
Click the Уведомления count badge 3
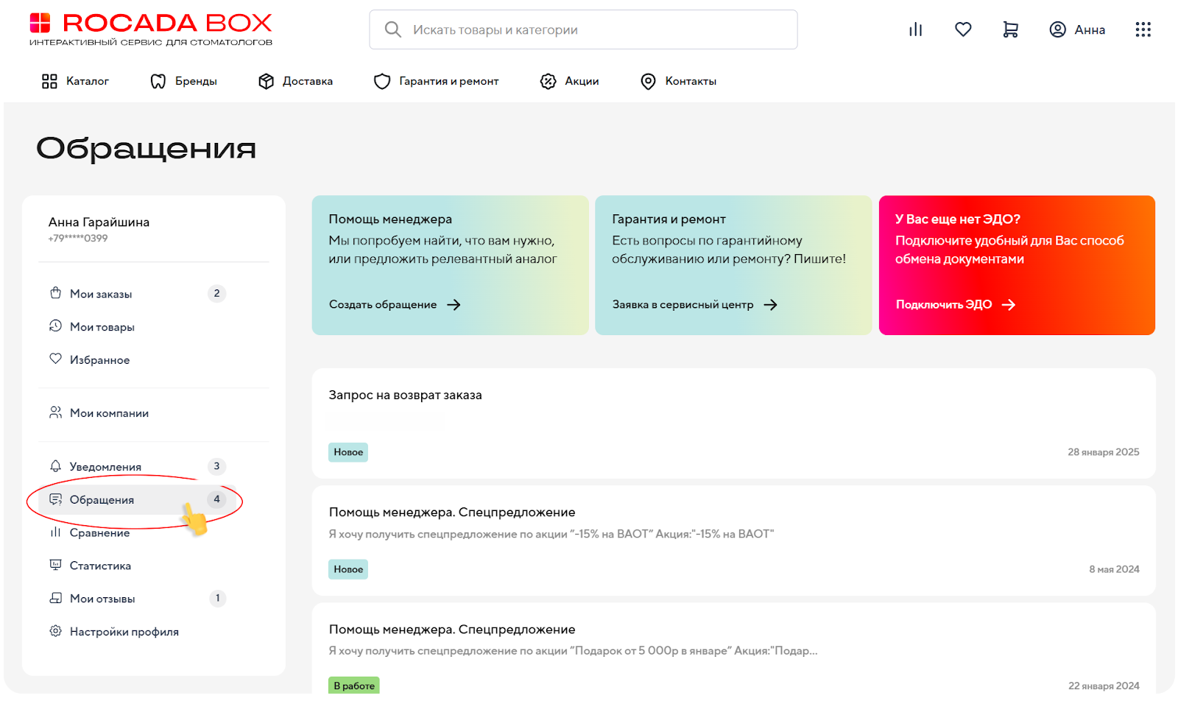[216, 466]
